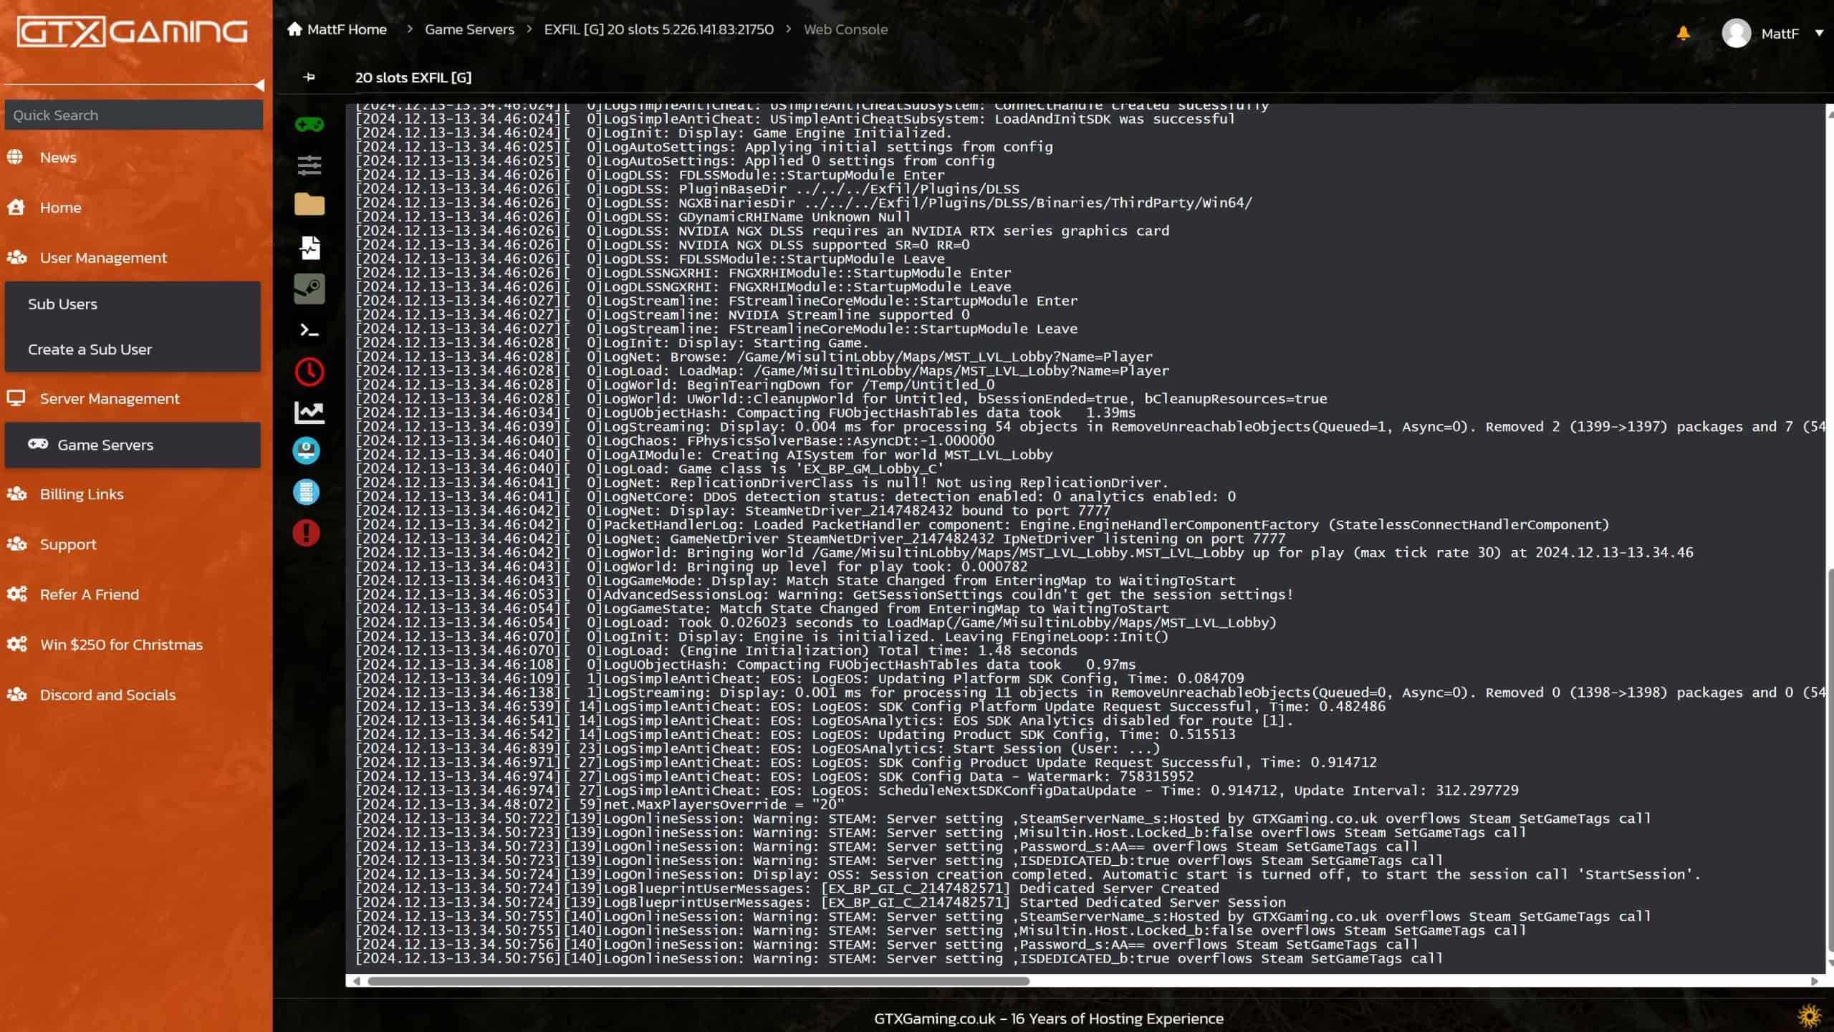Select the 20 slots EXFIL [G] tab

tap(413, 77)
